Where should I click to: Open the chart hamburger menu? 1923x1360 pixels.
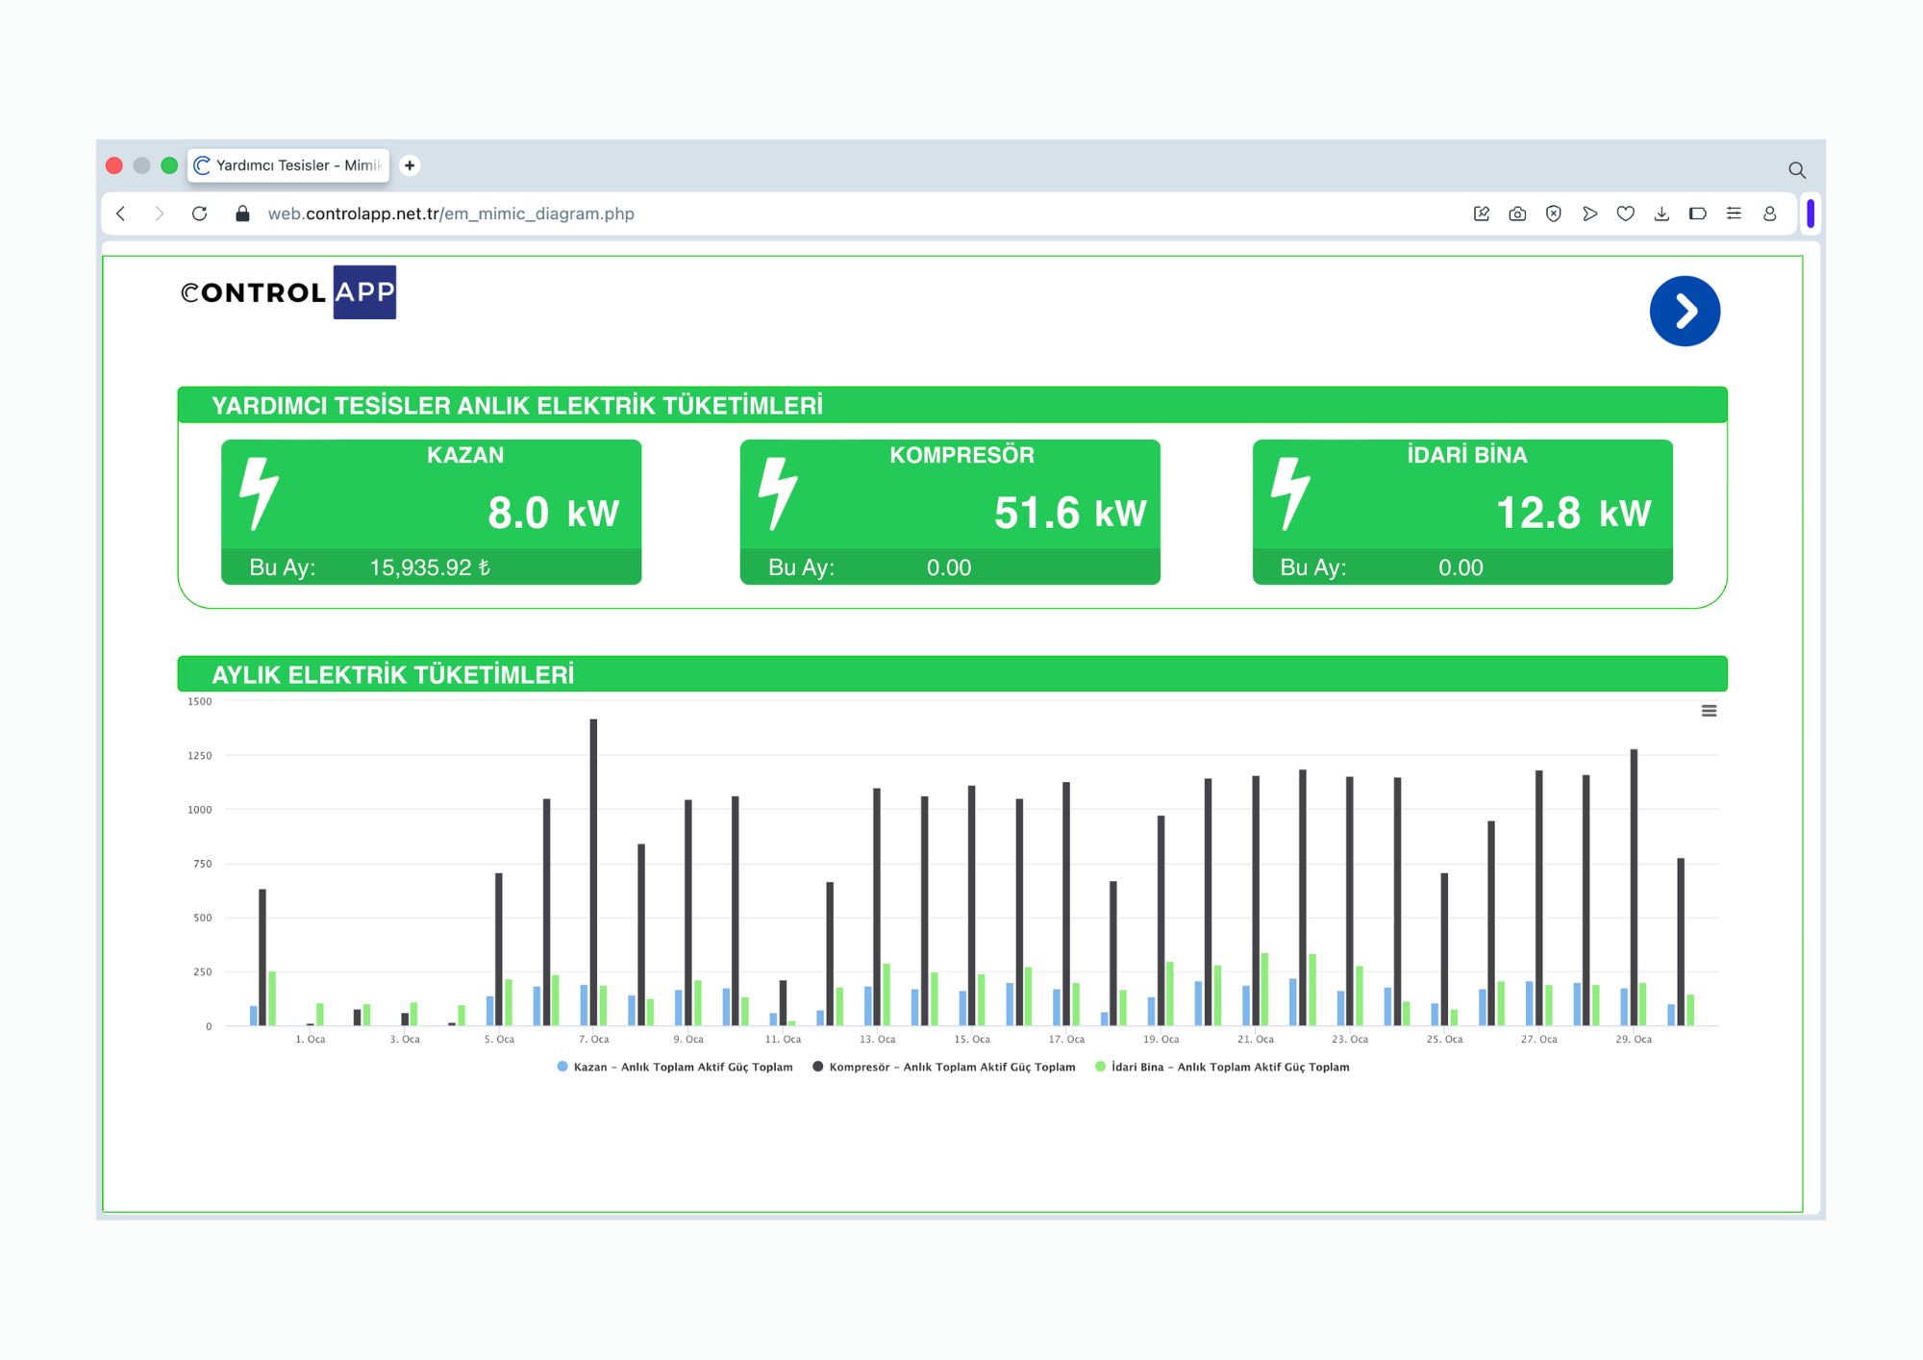coord(1709,711)
